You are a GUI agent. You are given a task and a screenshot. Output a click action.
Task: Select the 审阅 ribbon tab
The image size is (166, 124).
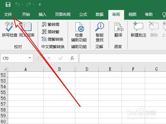[116, 15]
